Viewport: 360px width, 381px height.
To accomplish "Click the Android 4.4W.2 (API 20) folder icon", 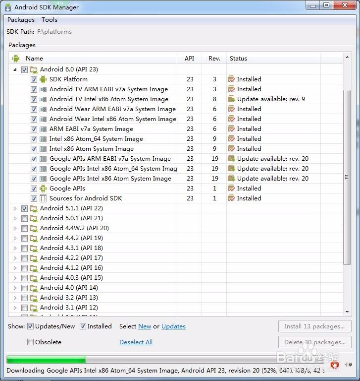I will click(34, 228).
